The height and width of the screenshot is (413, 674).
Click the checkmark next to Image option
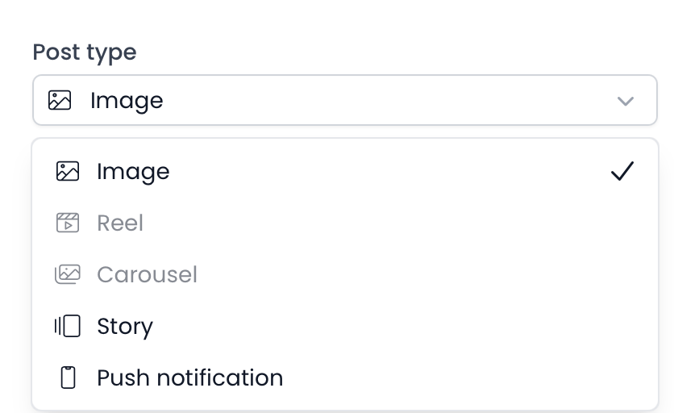tap(622, 171)
